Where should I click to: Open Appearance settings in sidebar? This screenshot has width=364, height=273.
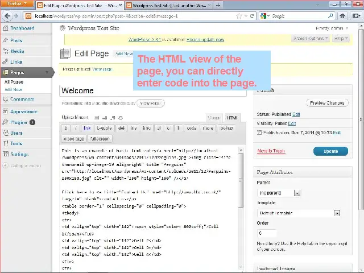[x=23, y=111]
